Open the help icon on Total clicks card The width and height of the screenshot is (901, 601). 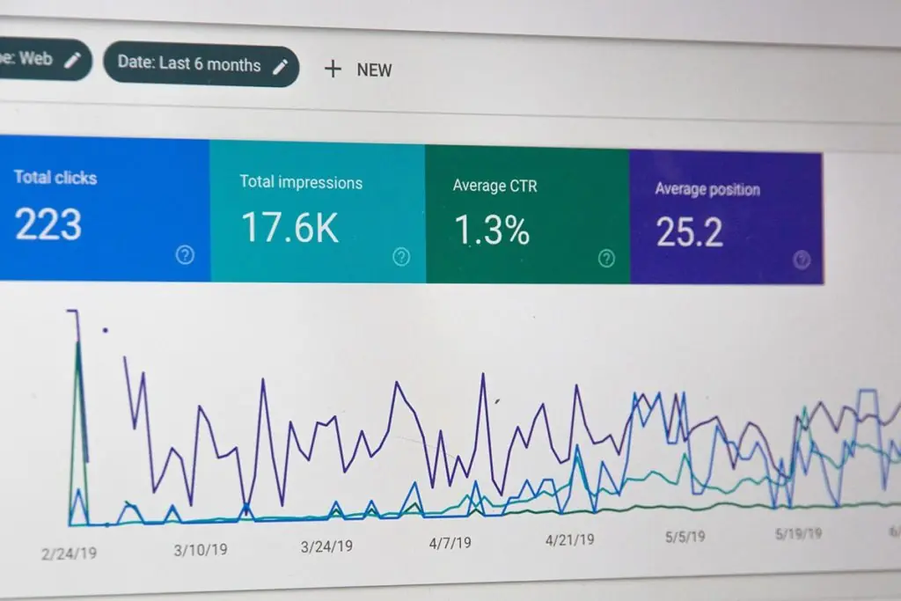point(185,255)
